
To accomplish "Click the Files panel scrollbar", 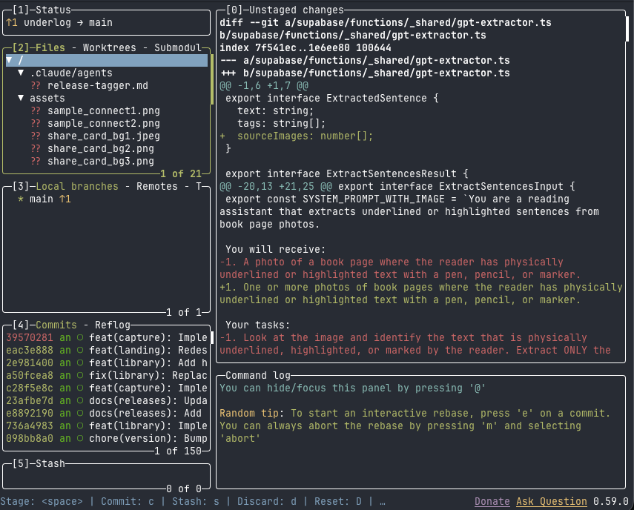I will coord(212,79).
